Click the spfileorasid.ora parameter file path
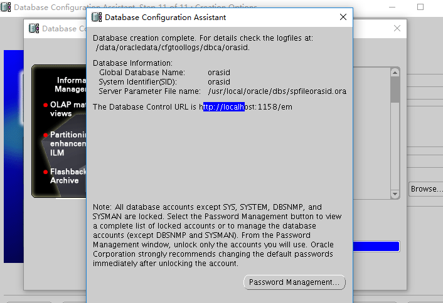 click(277, 91)
